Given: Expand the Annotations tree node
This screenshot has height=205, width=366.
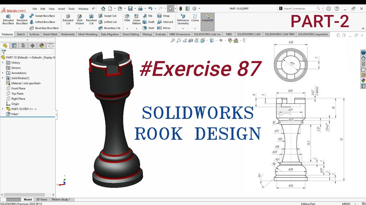Looking at the screenshot, I should click(3, 73).
